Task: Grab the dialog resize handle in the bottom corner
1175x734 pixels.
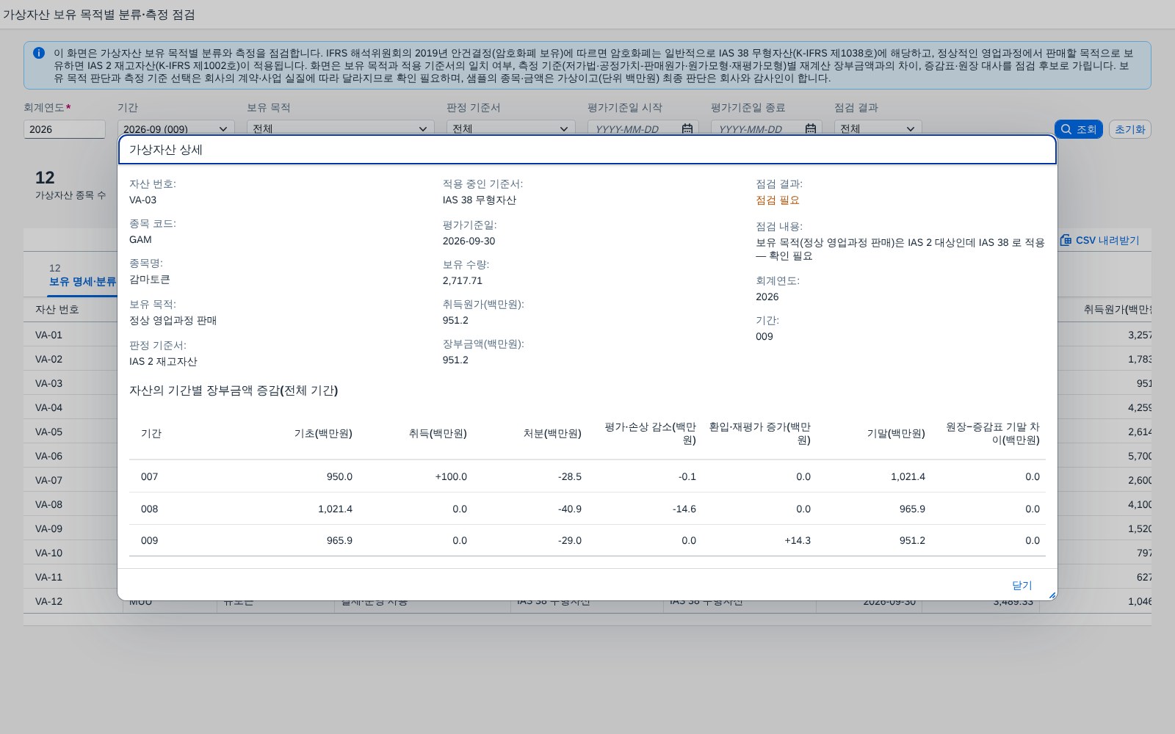Action: pyautogui.click(x=1052, y=595)
